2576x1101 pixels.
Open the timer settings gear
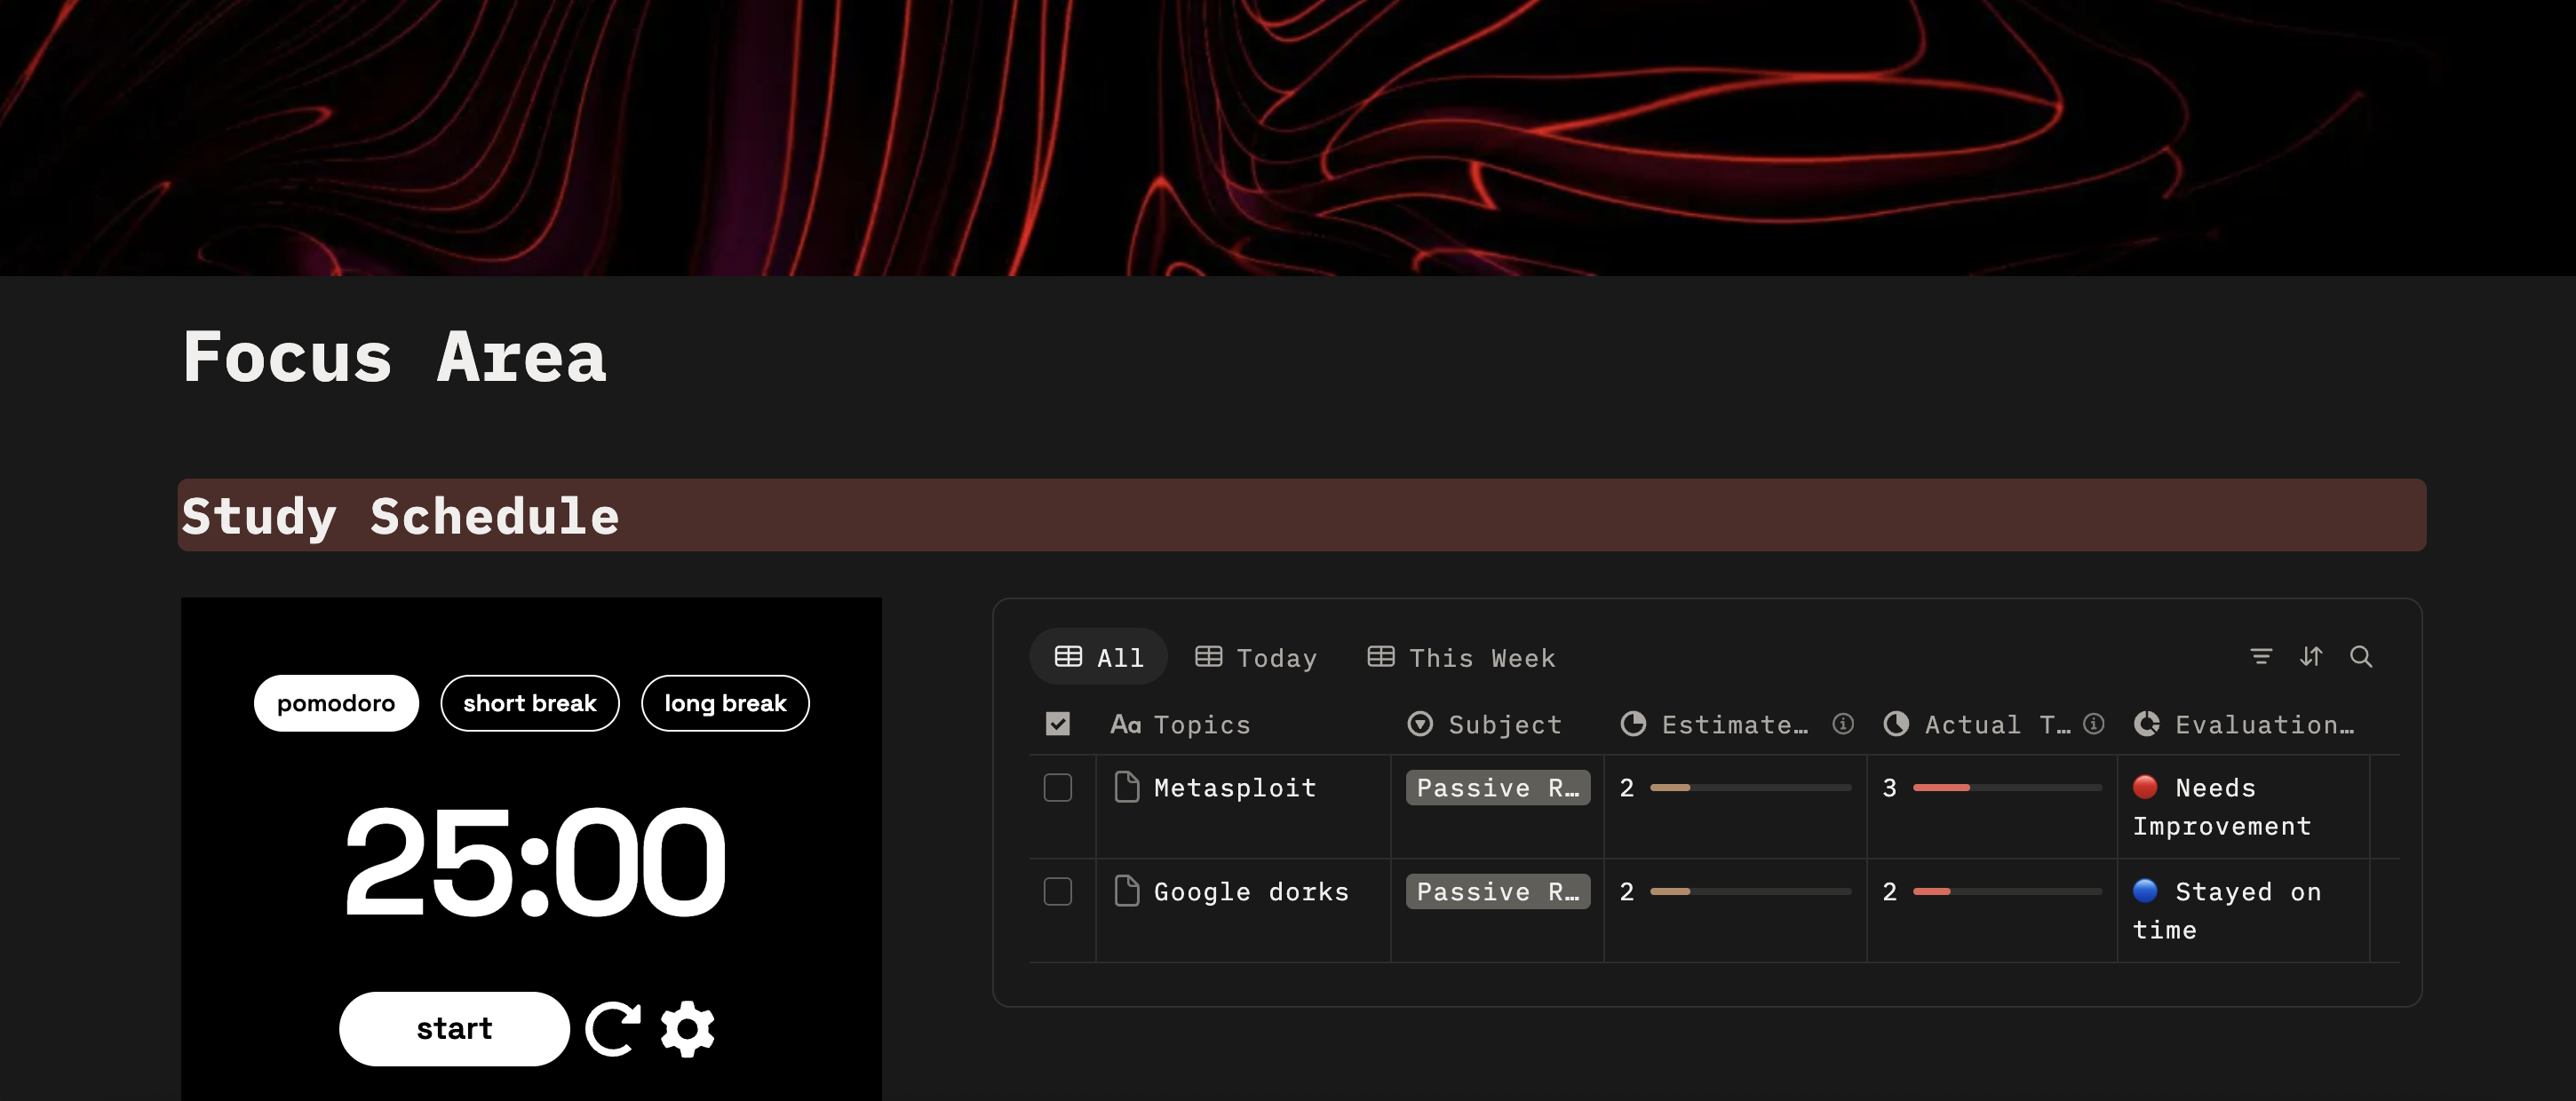tap(688, 1028)
